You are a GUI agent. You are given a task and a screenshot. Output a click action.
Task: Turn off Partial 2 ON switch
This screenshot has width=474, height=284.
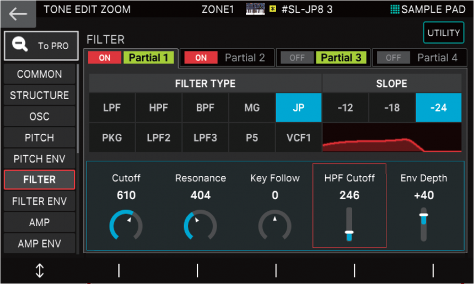pos(201,58)
